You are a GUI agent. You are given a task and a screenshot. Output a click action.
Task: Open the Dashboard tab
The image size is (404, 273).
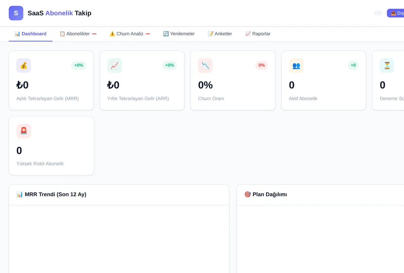[x=31, y=34]
